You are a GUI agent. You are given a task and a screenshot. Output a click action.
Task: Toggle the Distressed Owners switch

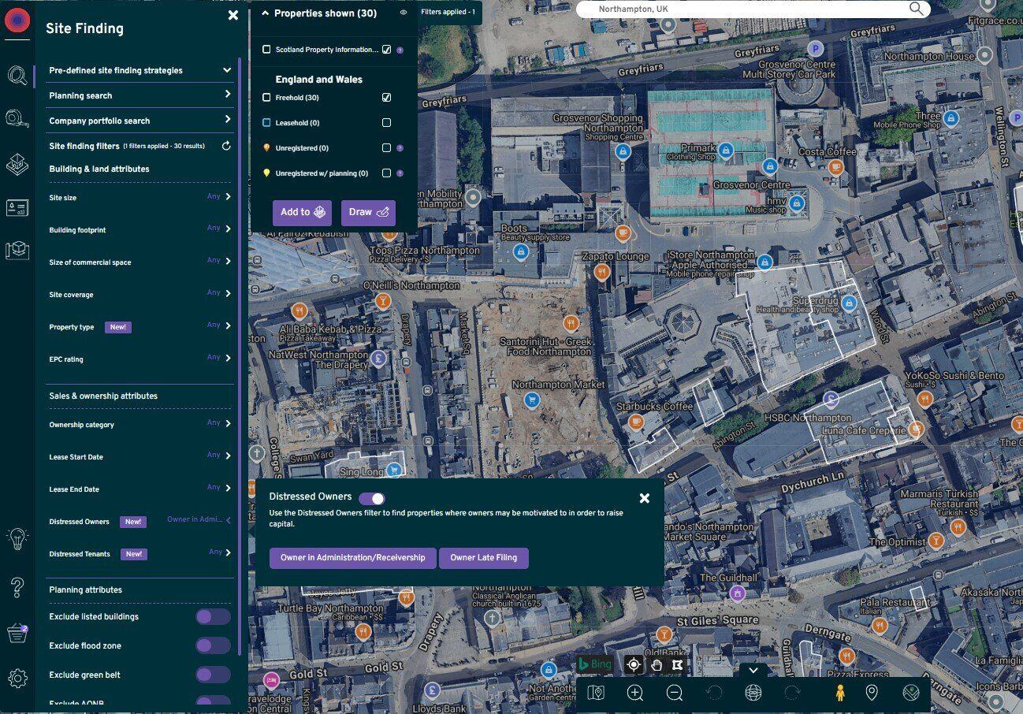coord(372,498)
